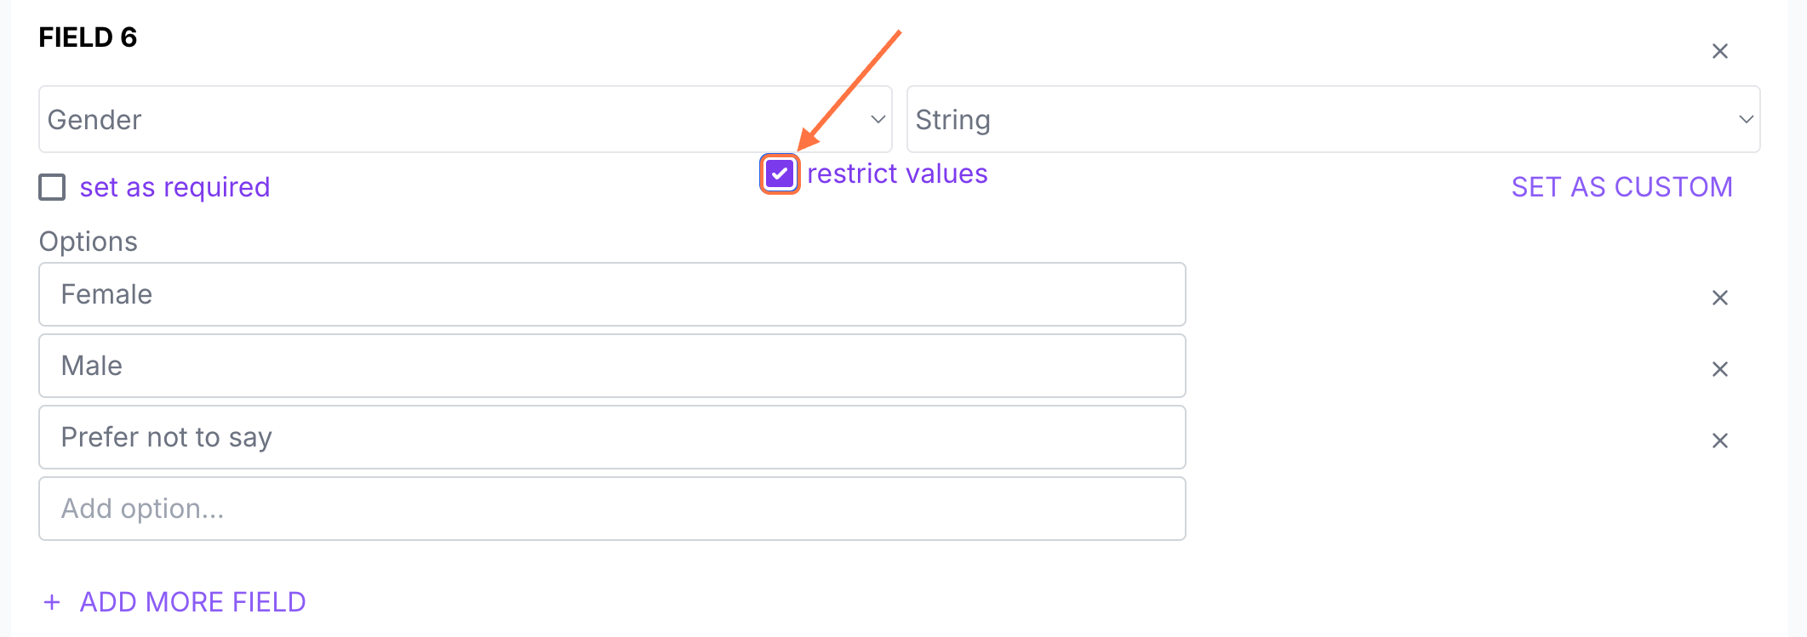Edit the Female option text box
The width and height of the screenshot is (1807, 637).
click(x=611, y=294)
